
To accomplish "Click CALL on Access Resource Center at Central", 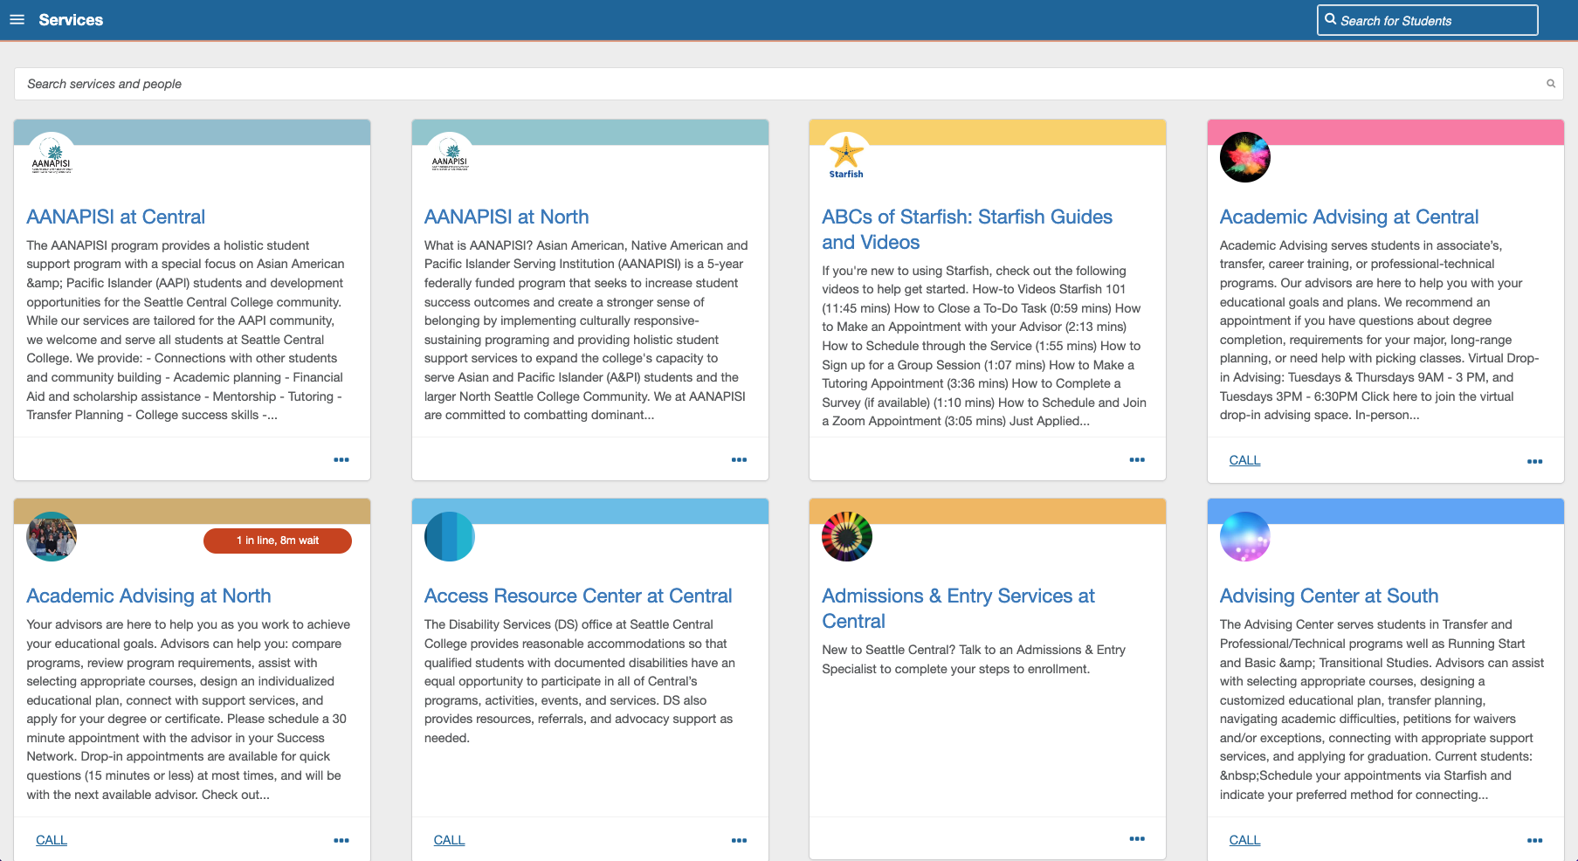I will coord(449,840).
